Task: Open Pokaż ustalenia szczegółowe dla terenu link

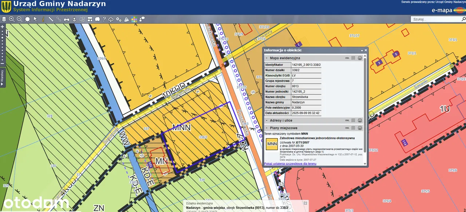Action: point(290,164)
